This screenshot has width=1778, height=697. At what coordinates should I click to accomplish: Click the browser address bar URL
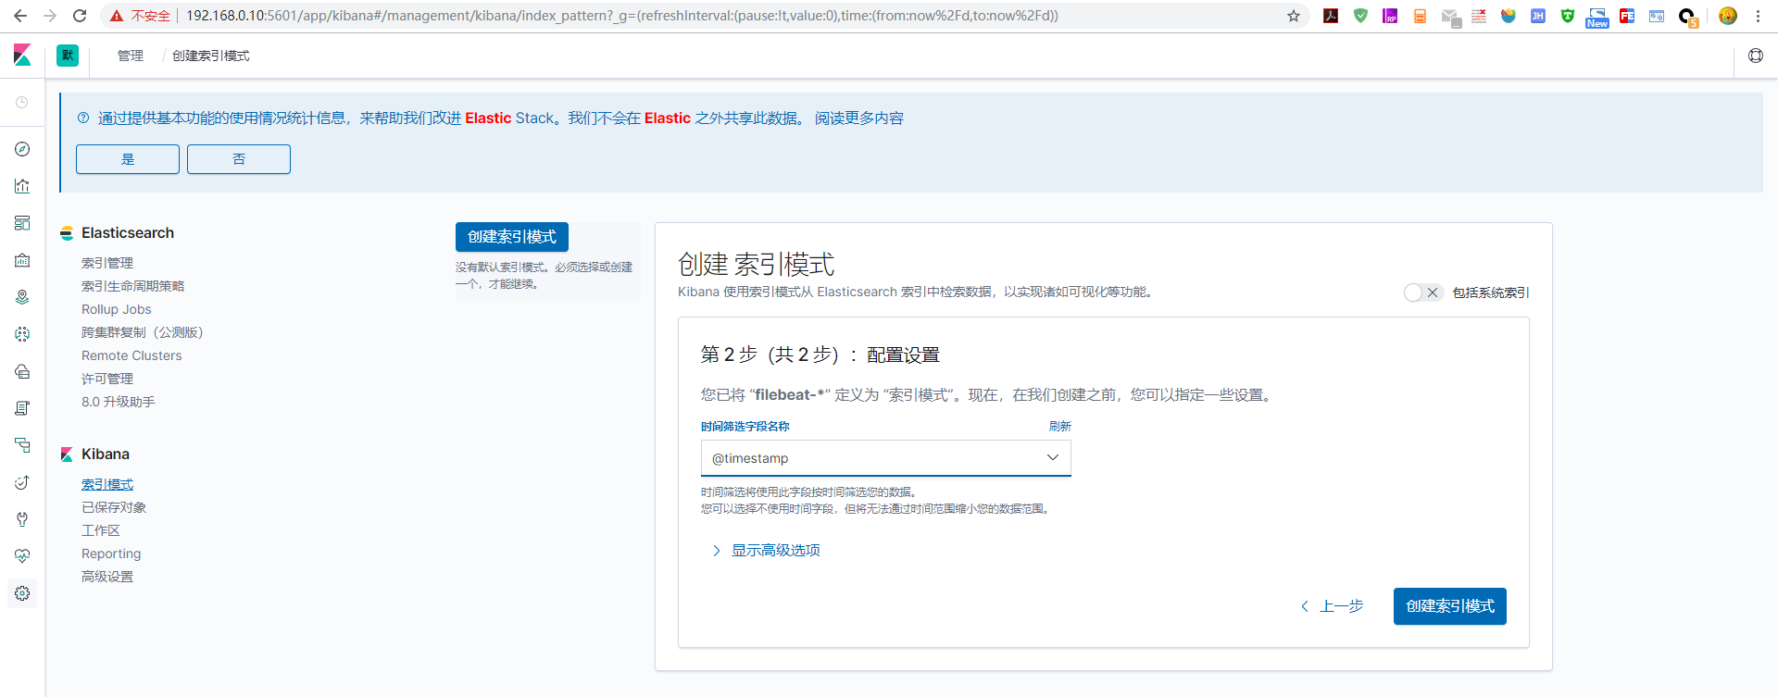point(621,16)
